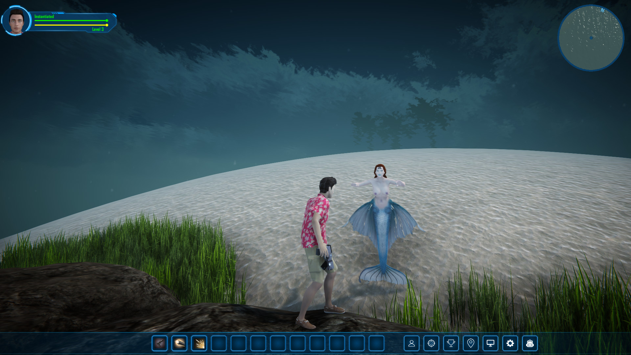Use the burst shot skill slot
The image size is (631, 355).
199,343
